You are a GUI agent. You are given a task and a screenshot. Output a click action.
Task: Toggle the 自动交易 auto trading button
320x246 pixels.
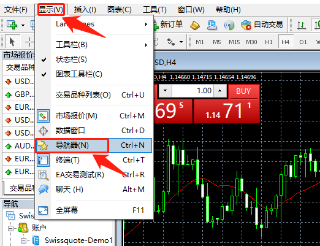click(x=262, y=25)
